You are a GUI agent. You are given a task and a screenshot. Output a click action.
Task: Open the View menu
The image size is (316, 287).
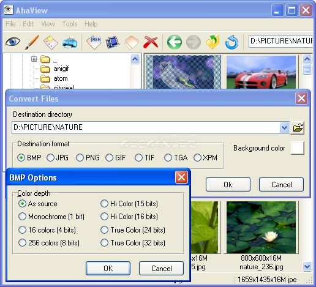coord(48,24)
